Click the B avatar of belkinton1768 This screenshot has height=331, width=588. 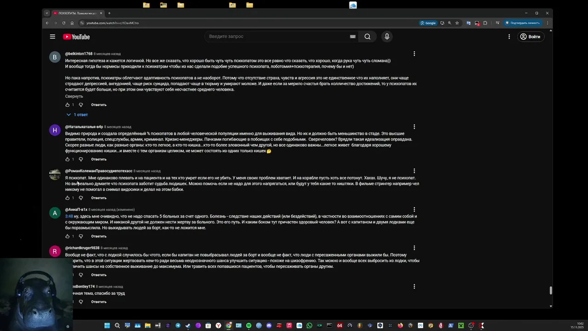[x=55, y=57]
